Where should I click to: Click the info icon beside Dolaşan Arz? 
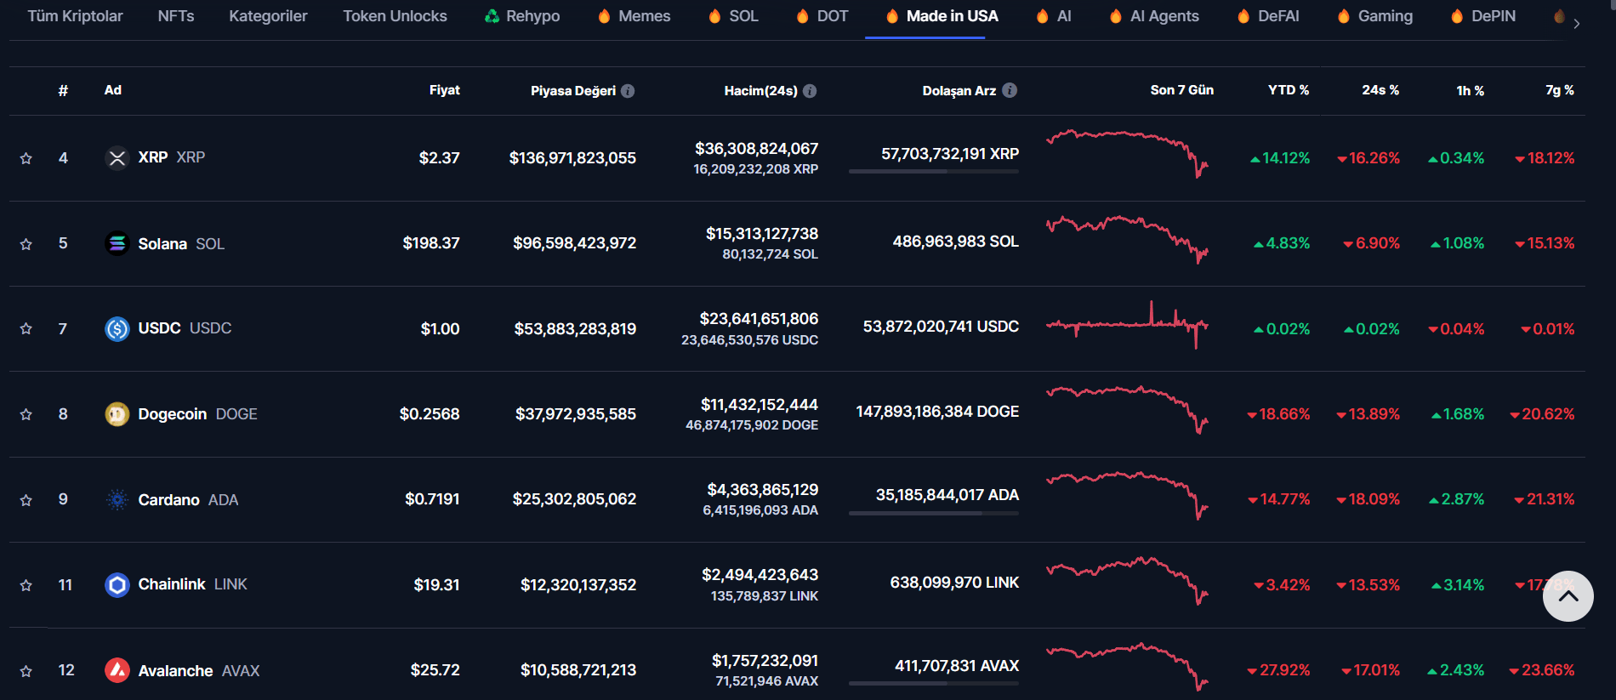[1010, 90]
